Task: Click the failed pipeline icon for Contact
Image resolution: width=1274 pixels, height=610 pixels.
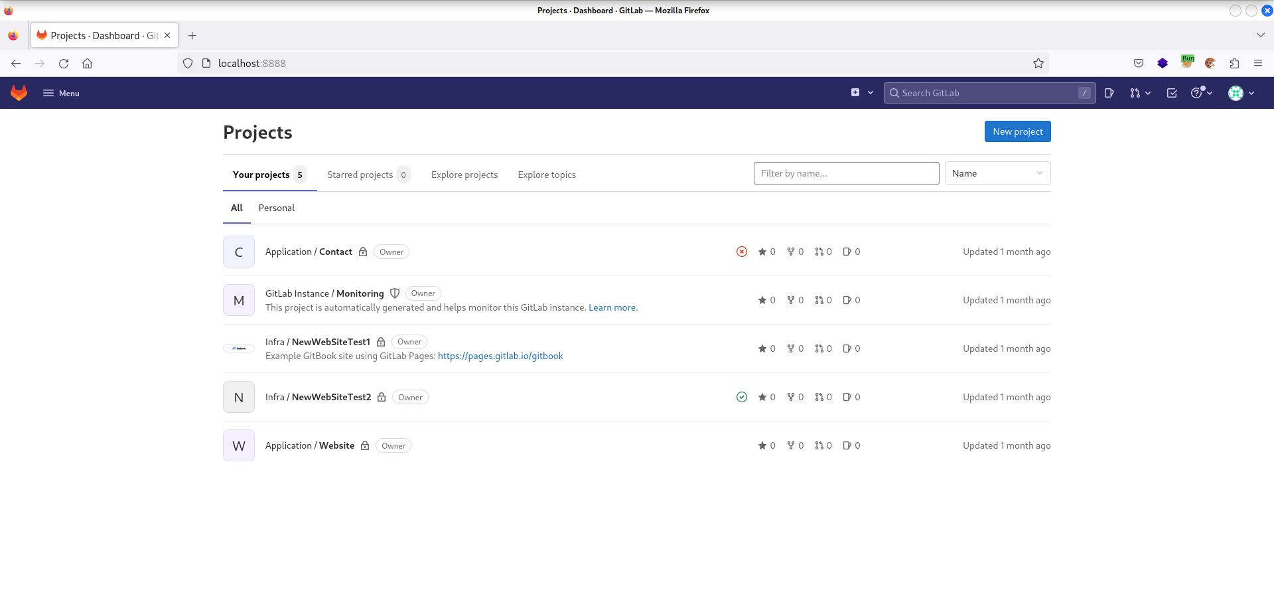Action: [742, 252]
